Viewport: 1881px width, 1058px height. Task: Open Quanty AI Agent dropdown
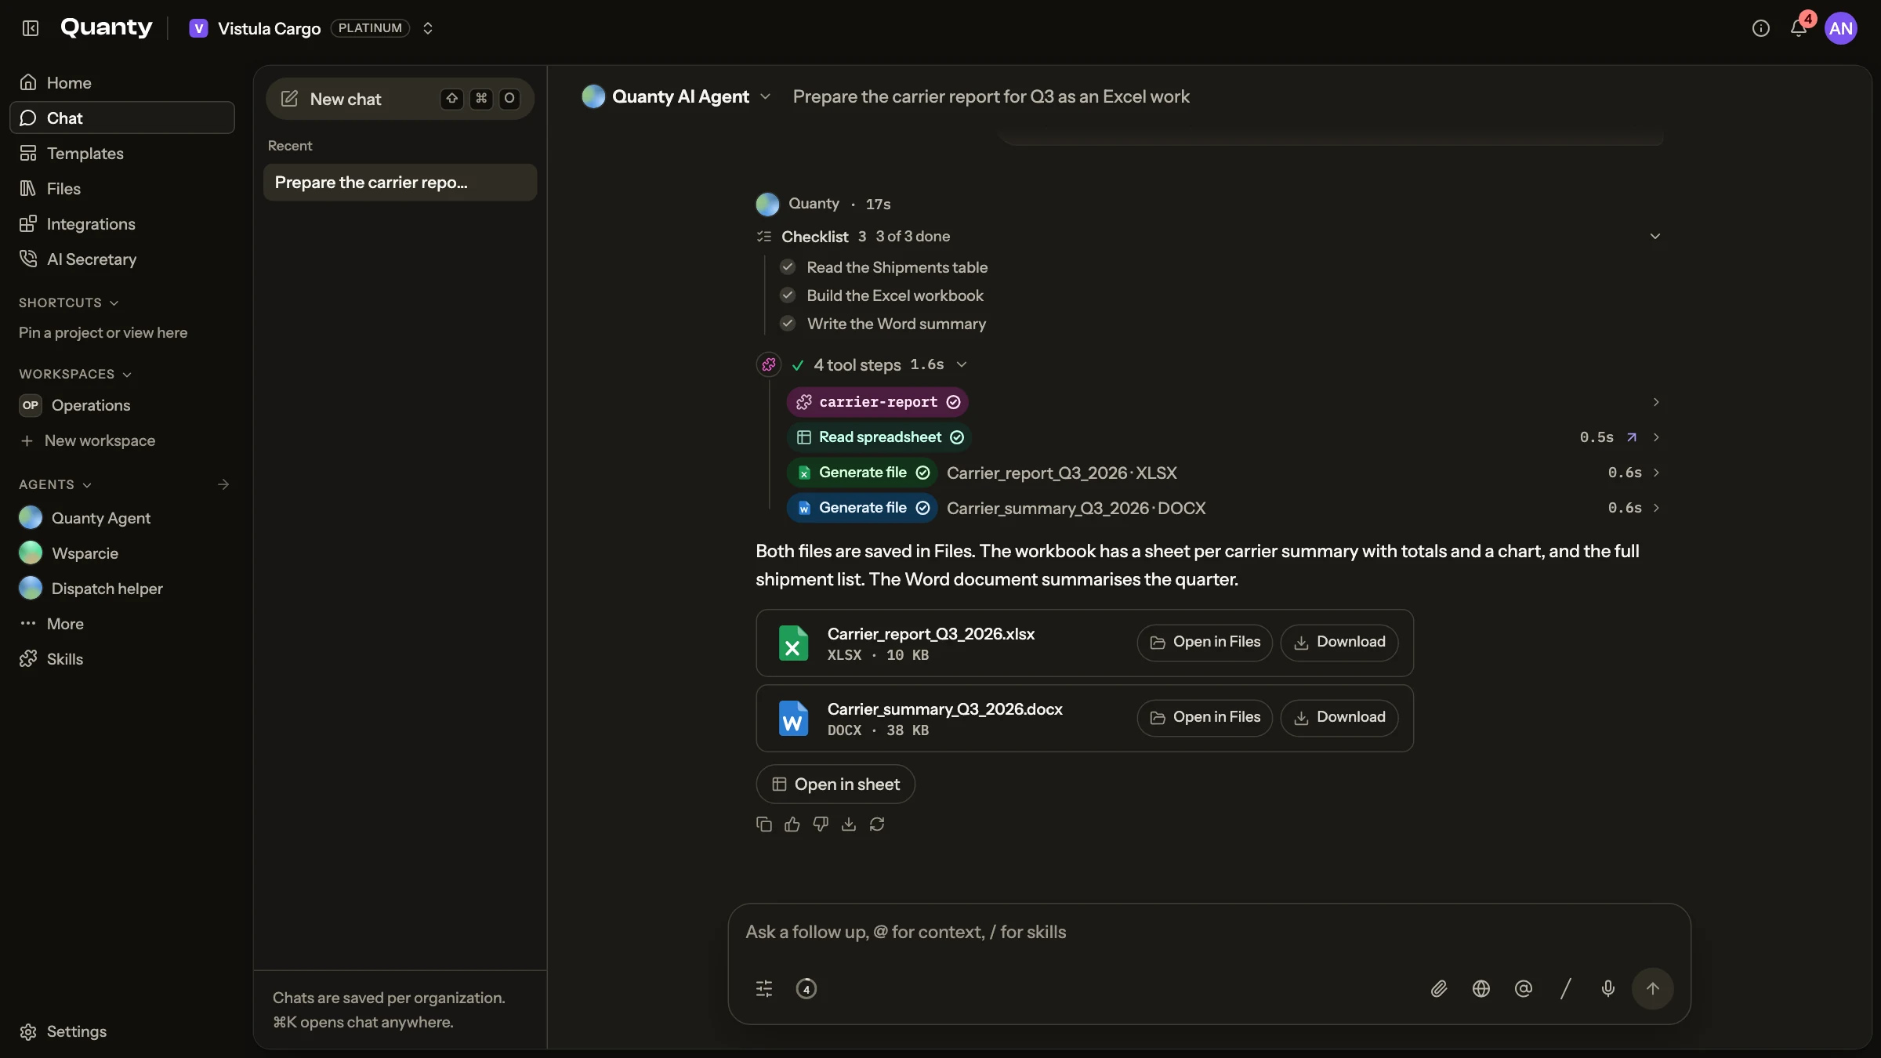click(x=676, y=96)
